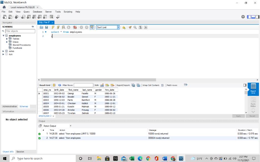Show find panel magnifier in editor toolbar
The height and width of the screenshot is (162, 260).
coord(135,27)
